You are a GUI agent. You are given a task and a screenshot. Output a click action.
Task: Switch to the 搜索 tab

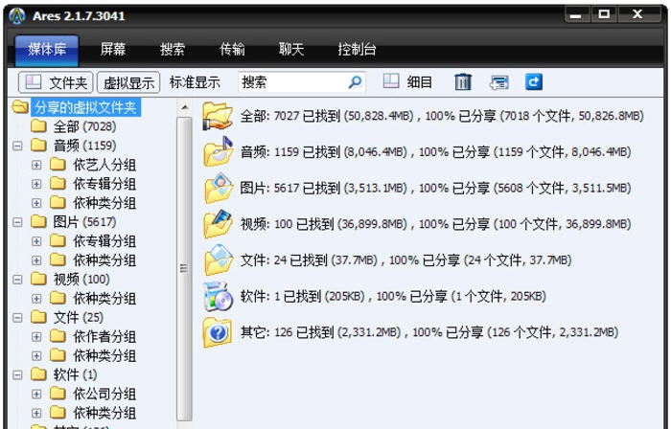172,50
